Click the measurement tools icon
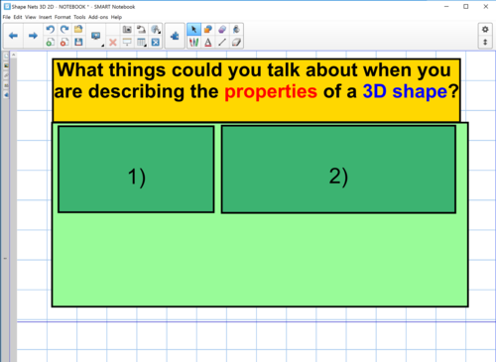This screenshot has height=362, width=496. pyautogui.click(x=156, y=30)
